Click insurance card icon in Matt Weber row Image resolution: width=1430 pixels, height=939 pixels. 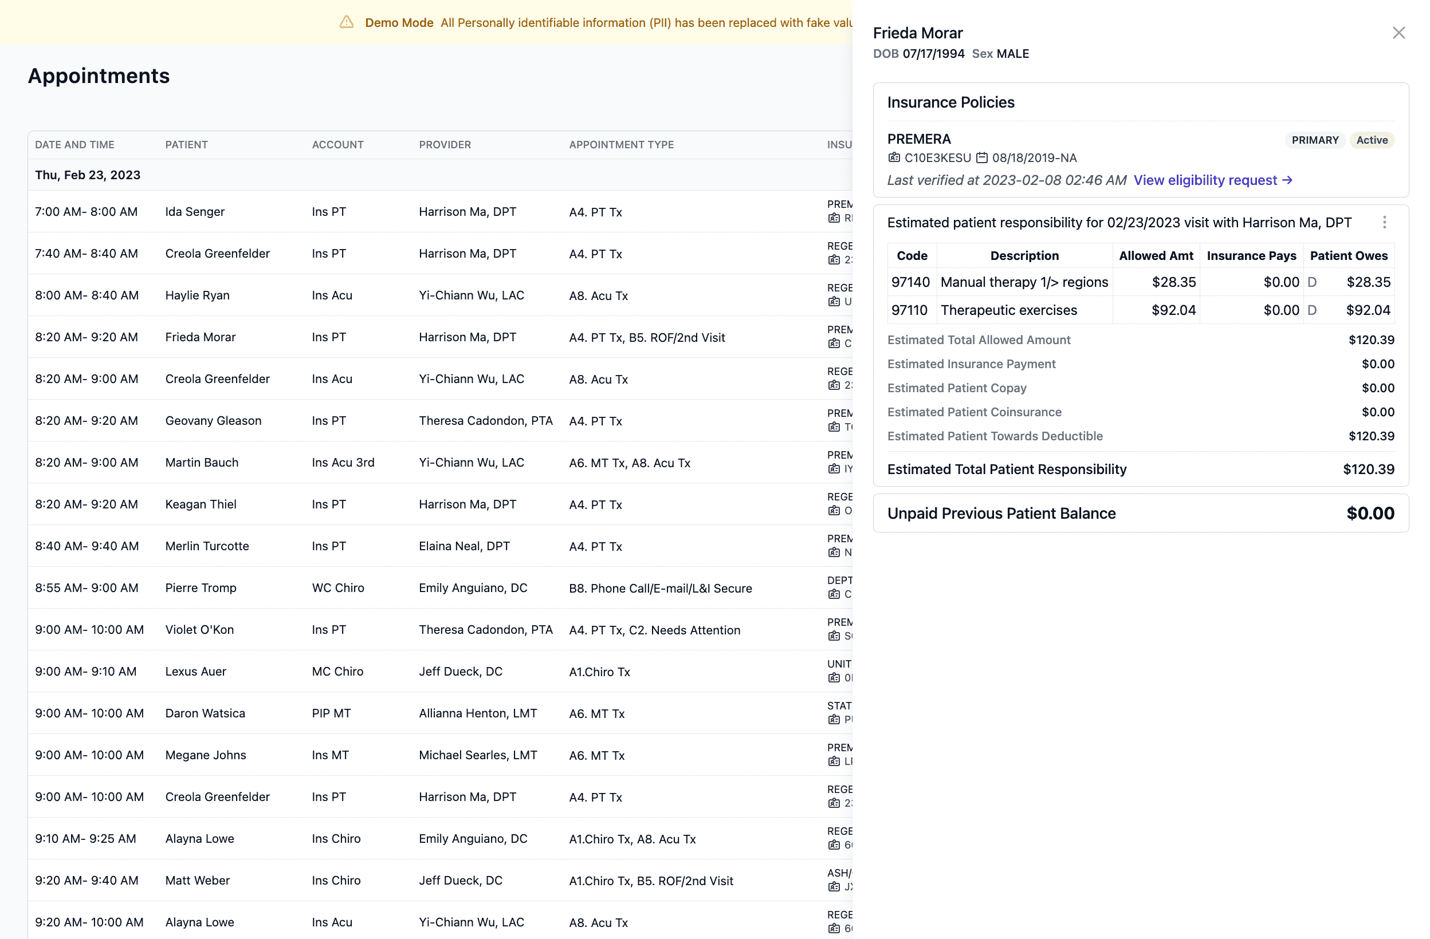pyautogui.click(x=834, y=887)
